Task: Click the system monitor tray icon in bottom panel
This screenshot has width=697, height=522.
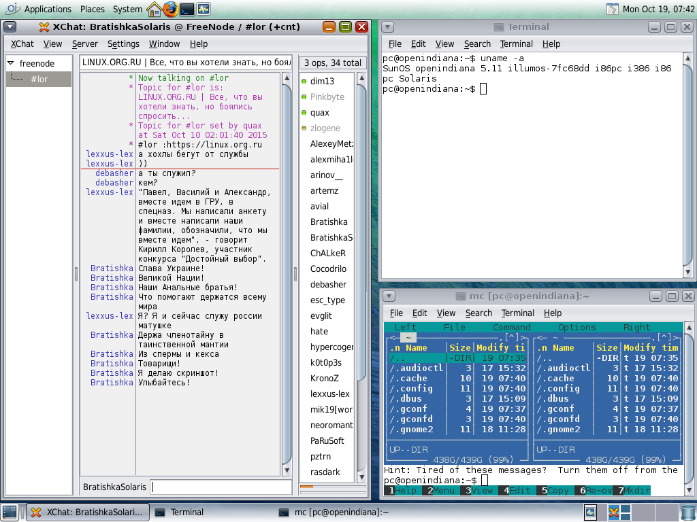Action: (x=590, y=512)
